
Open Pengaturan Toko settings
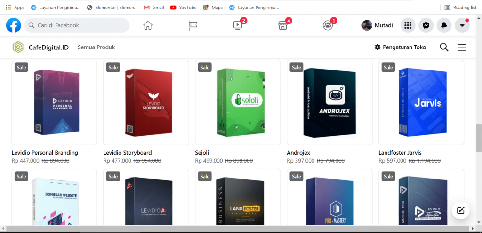400,47
